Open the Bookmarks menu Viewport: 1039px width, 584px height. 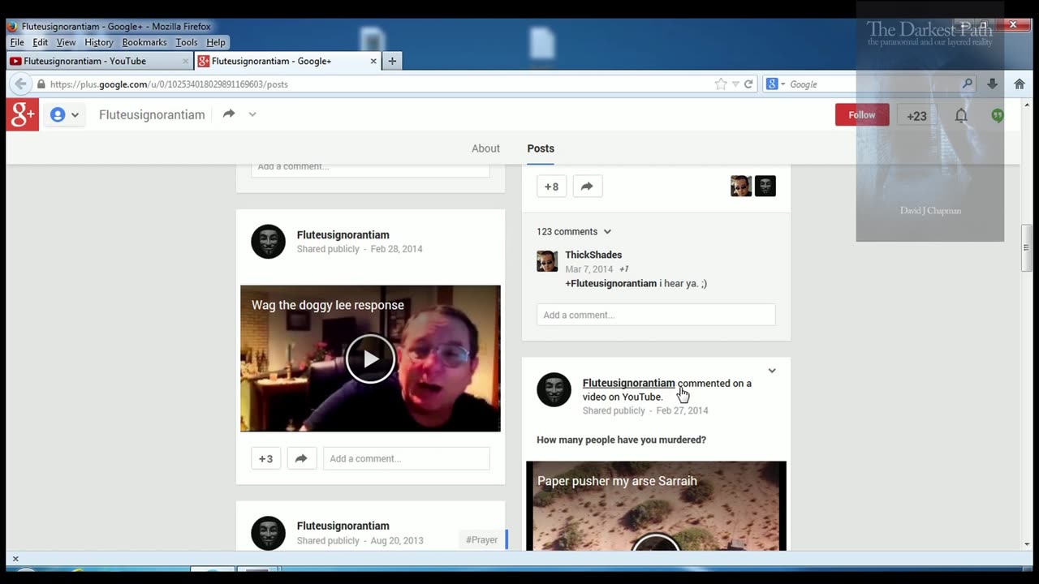tap(144, 42)
